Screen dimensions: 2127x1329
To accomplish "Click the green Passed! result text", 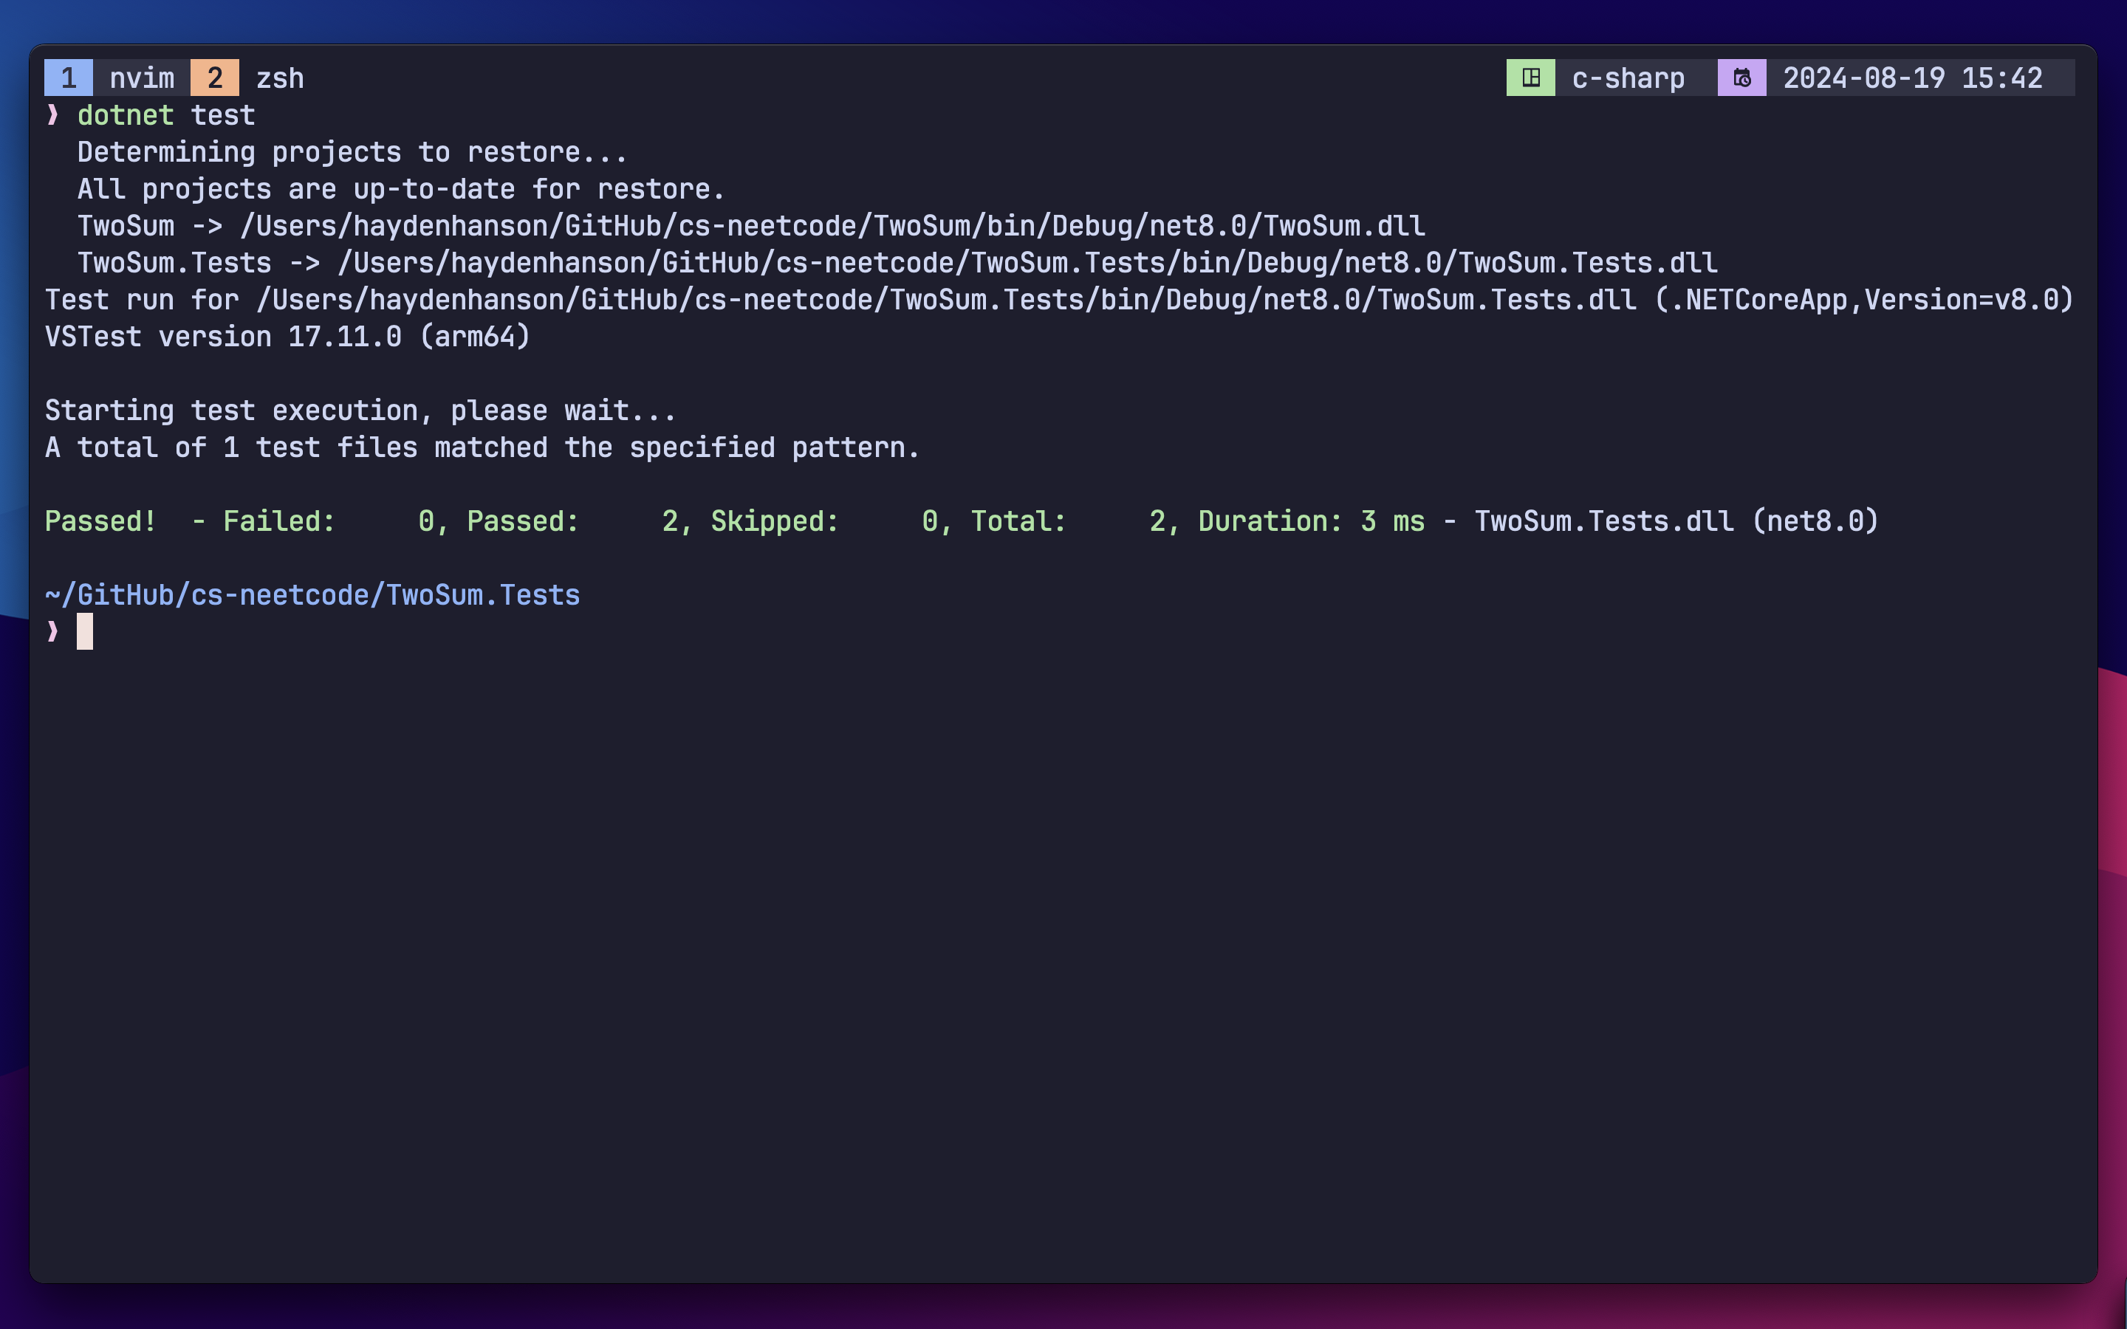I will click(x=100, y=521).
